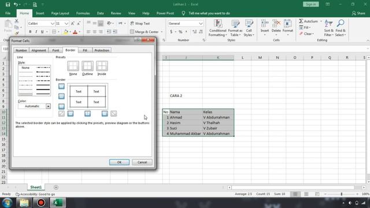Click the Font Color icon
The image size is (370, 208).
[75, 32]
